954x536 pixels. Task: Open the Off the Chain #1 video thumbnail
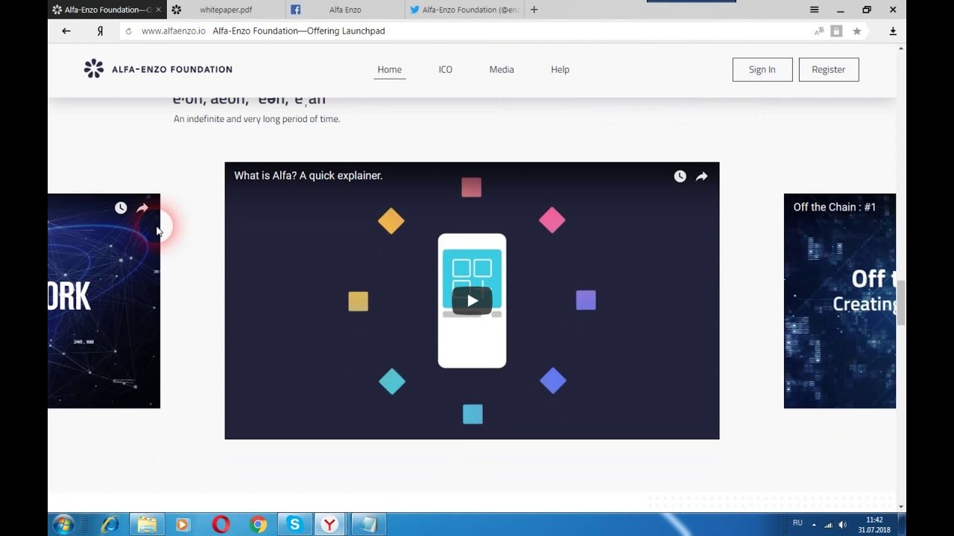pos(840,301)
